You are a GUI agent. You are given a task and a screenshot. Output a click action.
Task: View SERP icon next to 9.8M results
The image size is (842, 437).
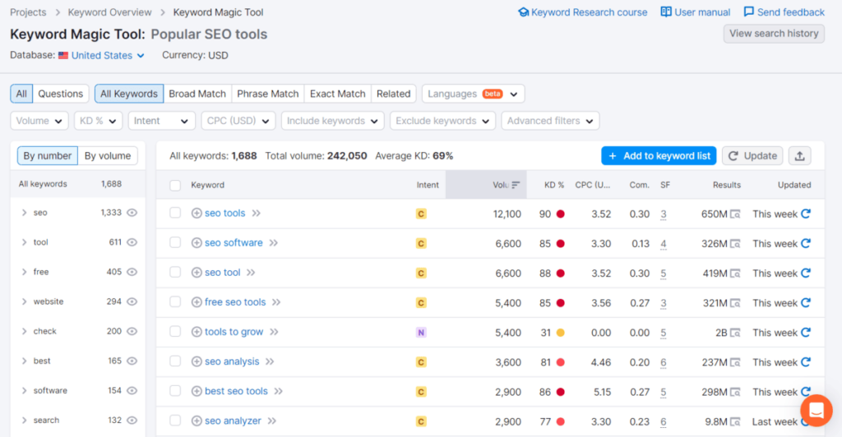735,422
